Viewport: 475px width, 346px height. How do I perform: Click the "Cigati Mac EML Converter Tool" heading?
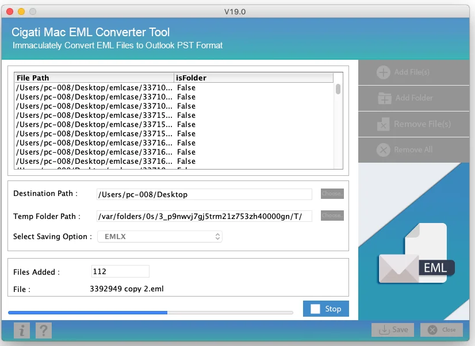(x=91, y=32)
